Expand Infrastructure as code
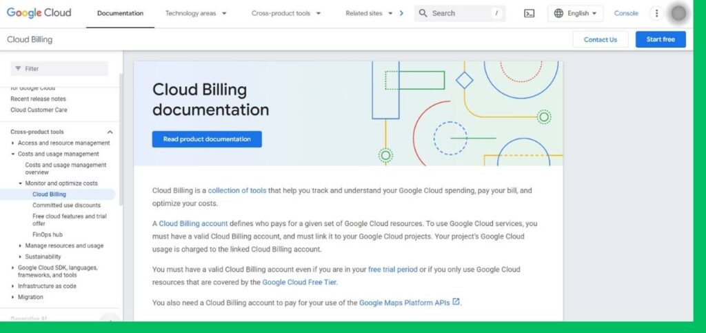This screenshot has width=706, height=333. point(12,286)
